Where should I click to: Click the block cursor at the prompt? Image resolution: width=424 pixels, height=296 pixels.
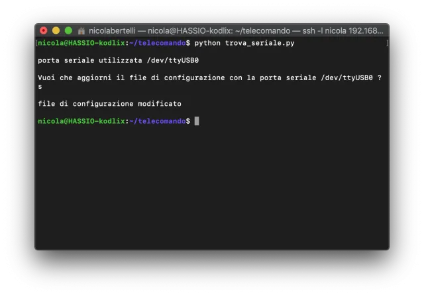click(197, 121)
